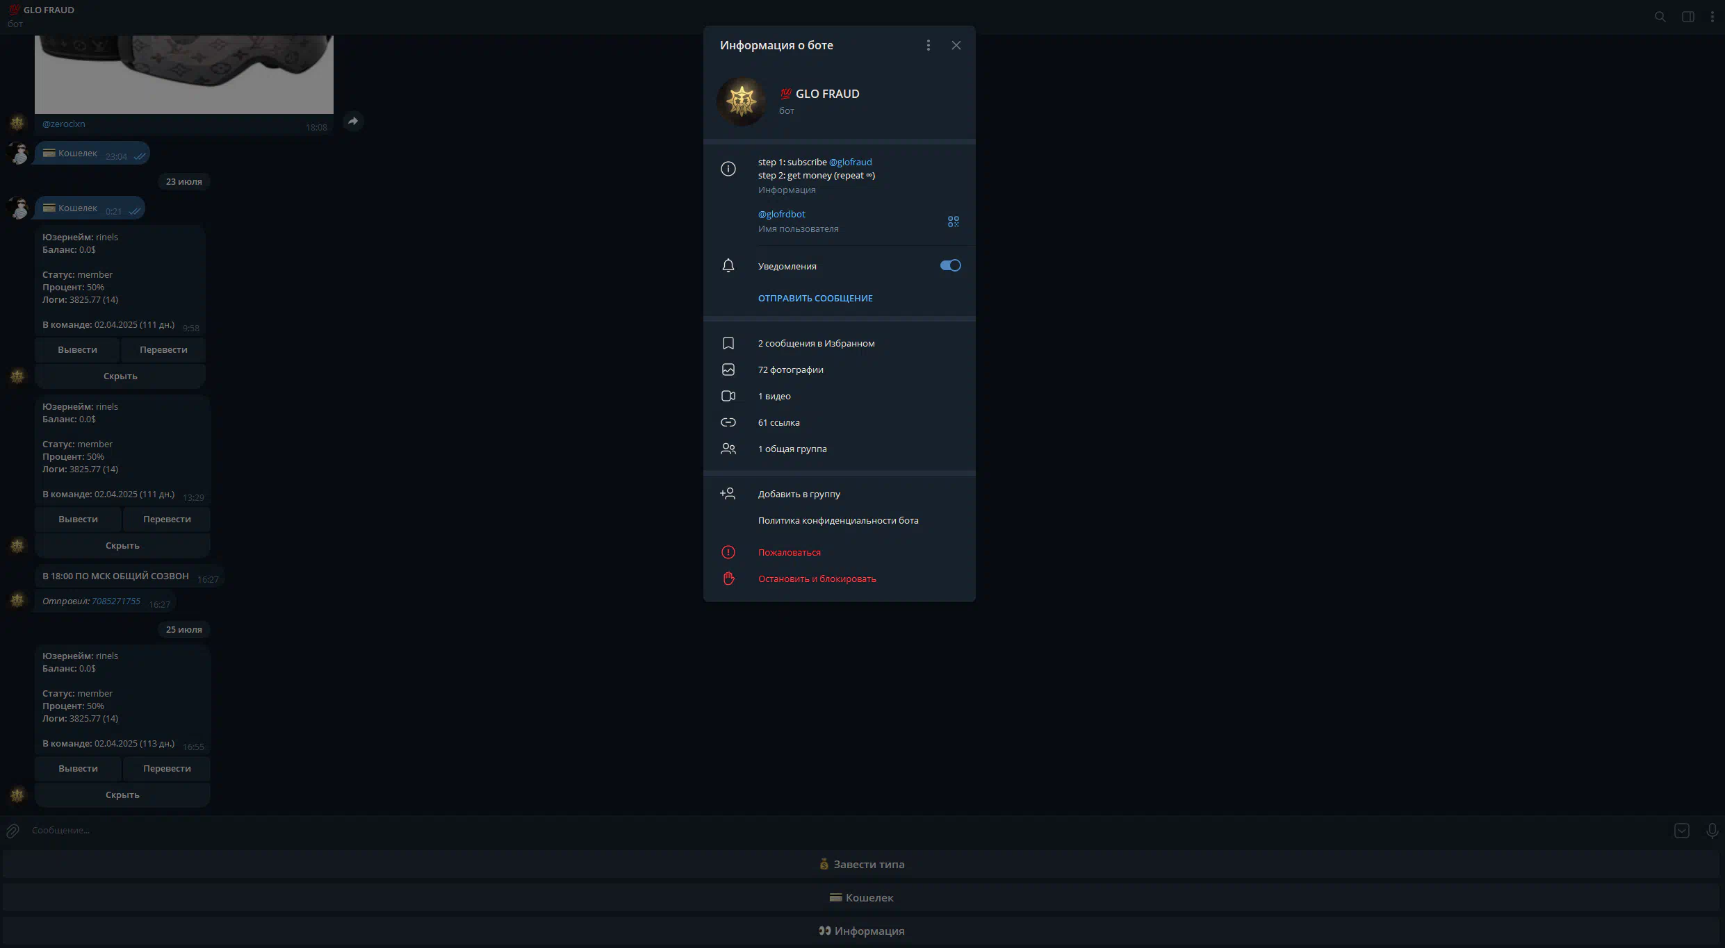The height and width of the screenshot is (948, 1725).
Task: Open the chat header three-dot menu
Action: 1712,17
